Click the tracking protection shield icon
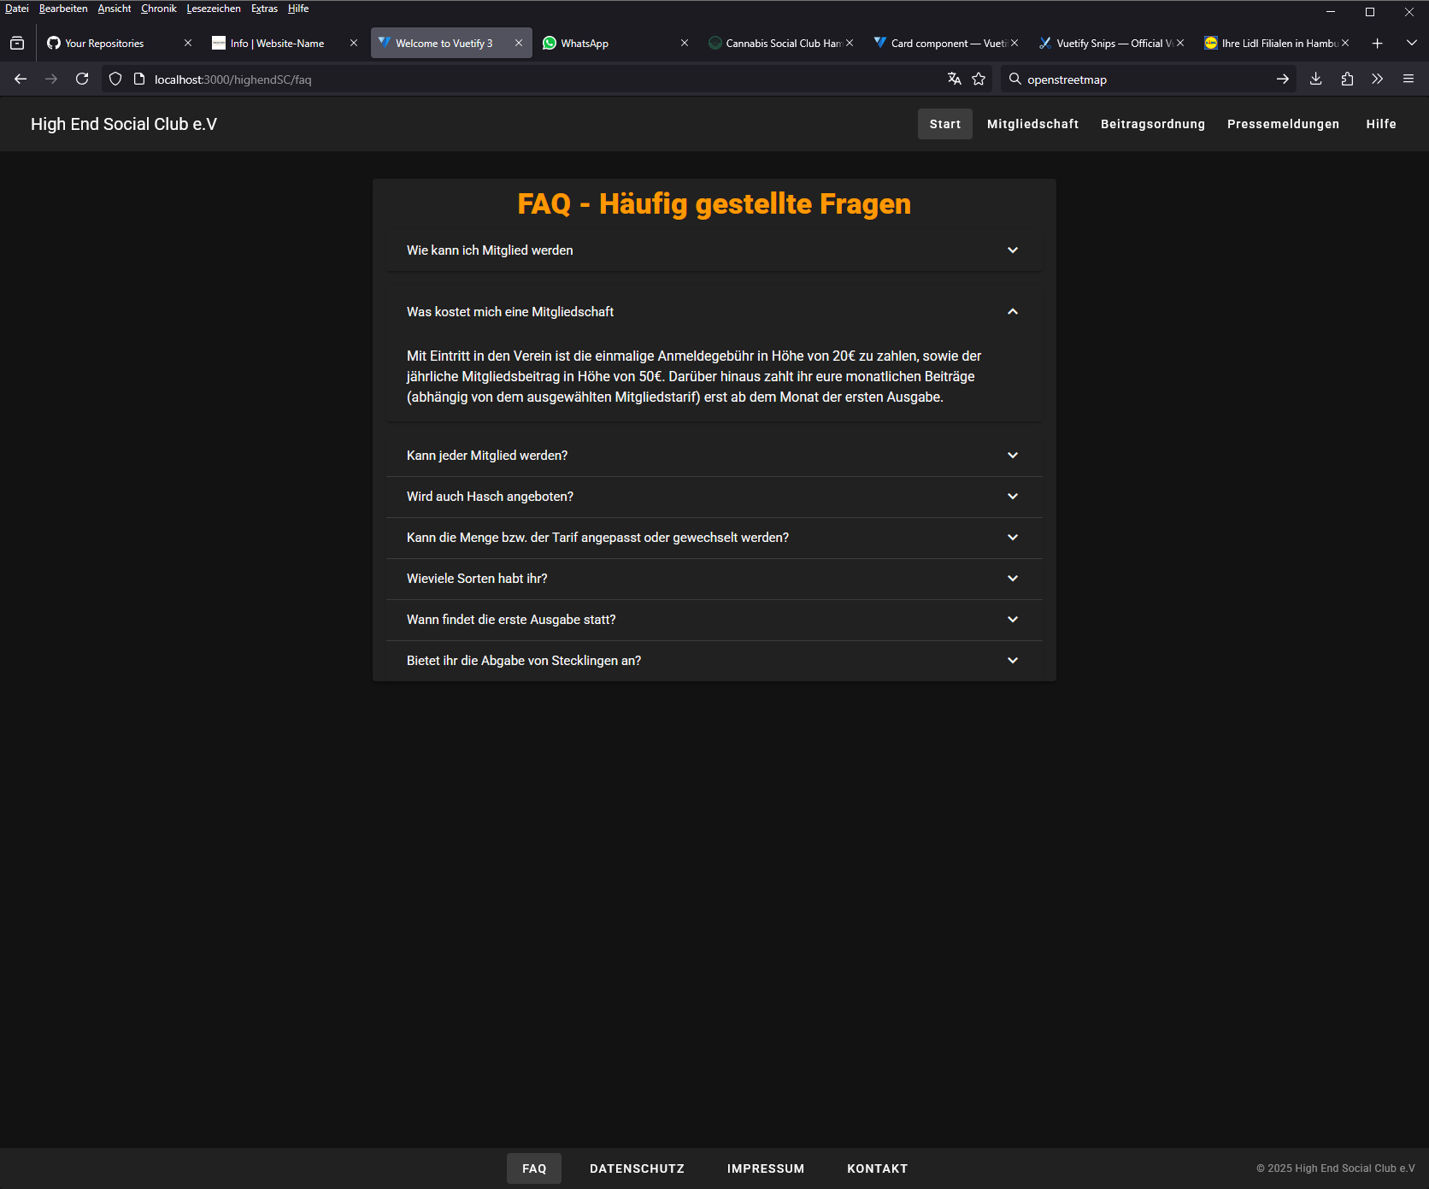 click(x=115, y=79)
